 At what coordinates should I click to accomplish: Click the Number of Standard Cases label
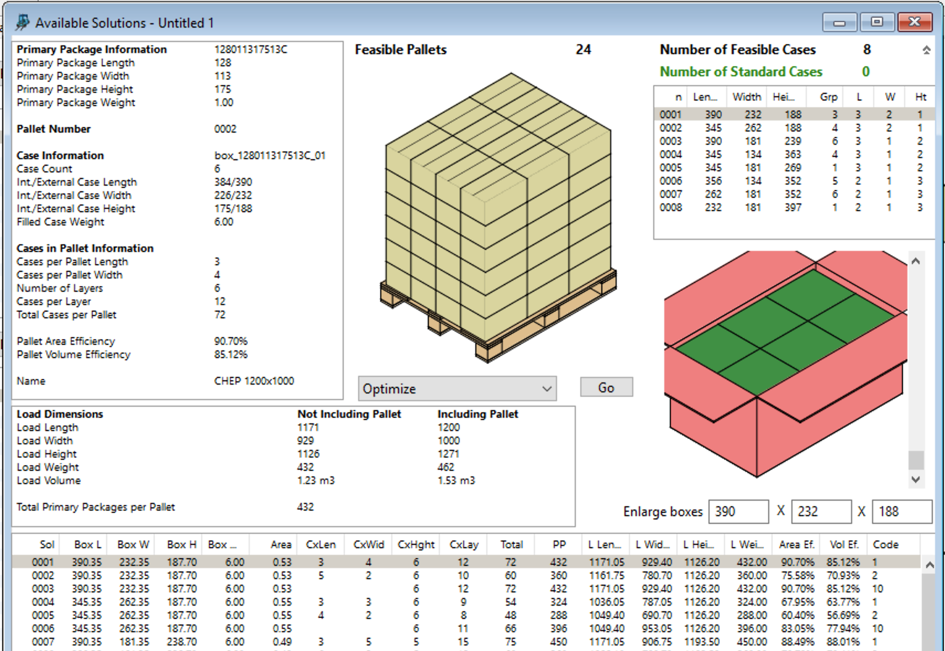pyautogui.click(x=741, y=72)
